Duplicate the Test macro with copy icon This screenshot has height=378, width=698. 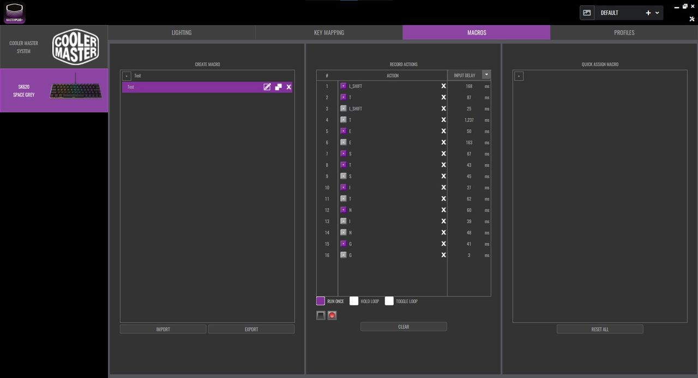pos(278,87)
